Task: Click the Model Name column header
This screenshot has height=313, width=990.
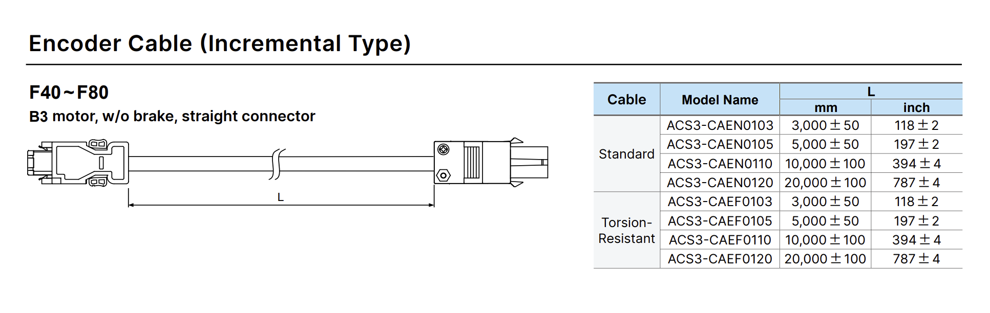Action: coord(720,100)
